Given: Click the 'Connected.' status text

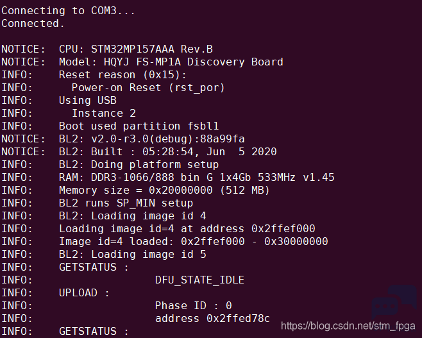Looking at the screenshot, I should (33, 24).
